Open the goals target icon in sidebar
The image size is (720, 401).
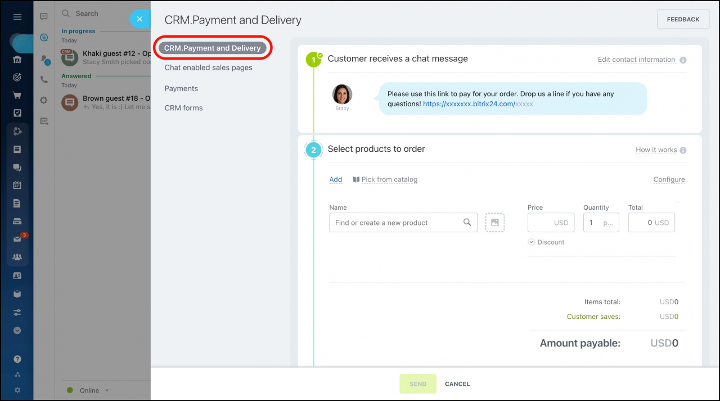tap(17, 78)
